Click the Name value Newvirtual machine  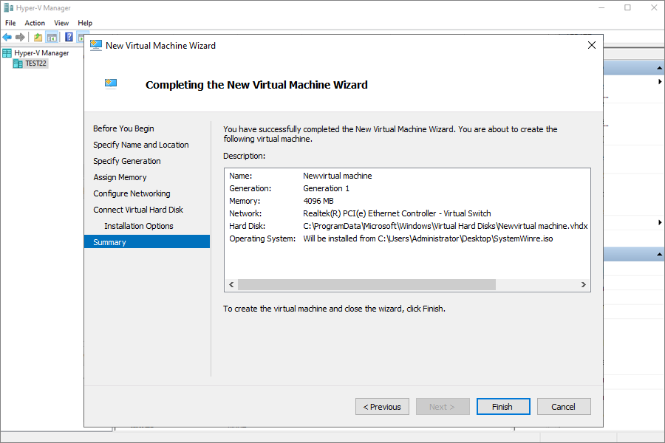tap(337, 176)
